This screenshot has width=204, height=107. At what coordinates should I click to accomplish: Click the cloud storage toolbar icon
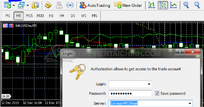[x=59, y=5]
